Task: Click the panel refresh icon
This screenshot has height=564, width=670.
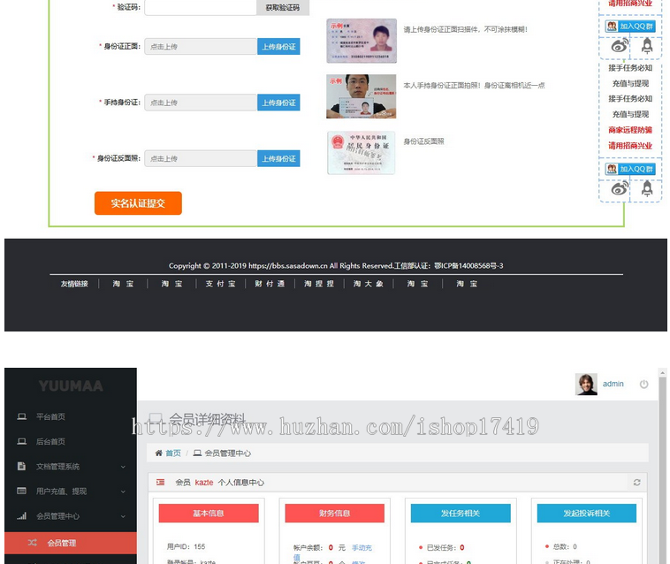Action: coord(636,483)
